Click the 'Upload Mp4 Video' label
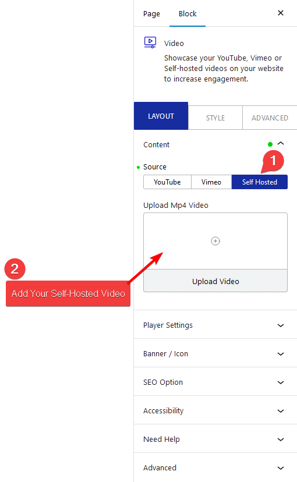Image resolution: width=297 pixels, height=482 pixels. [x=175, y=205]
